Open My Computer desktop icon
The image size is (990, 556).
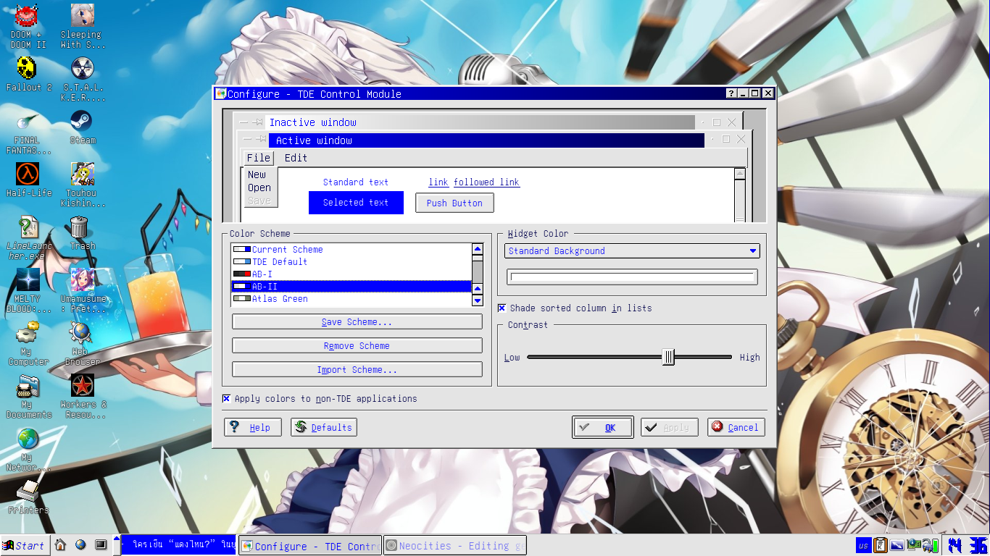click(x=28, y=334)
